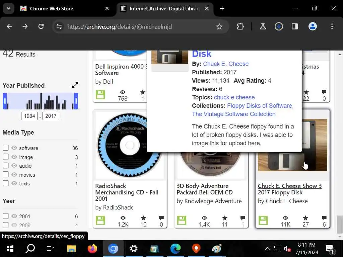Check the texts media type box
Image resolution: width=343 pixels, height=257 pixels.
[6, 183]
